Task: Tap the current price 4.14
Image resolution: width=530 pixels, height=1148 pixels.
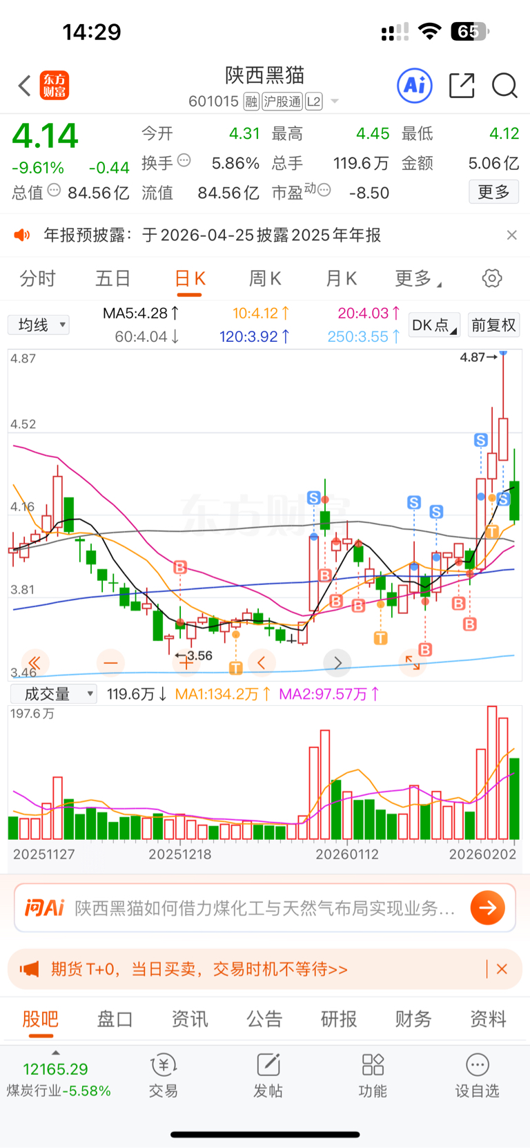Action: [46, 135]
